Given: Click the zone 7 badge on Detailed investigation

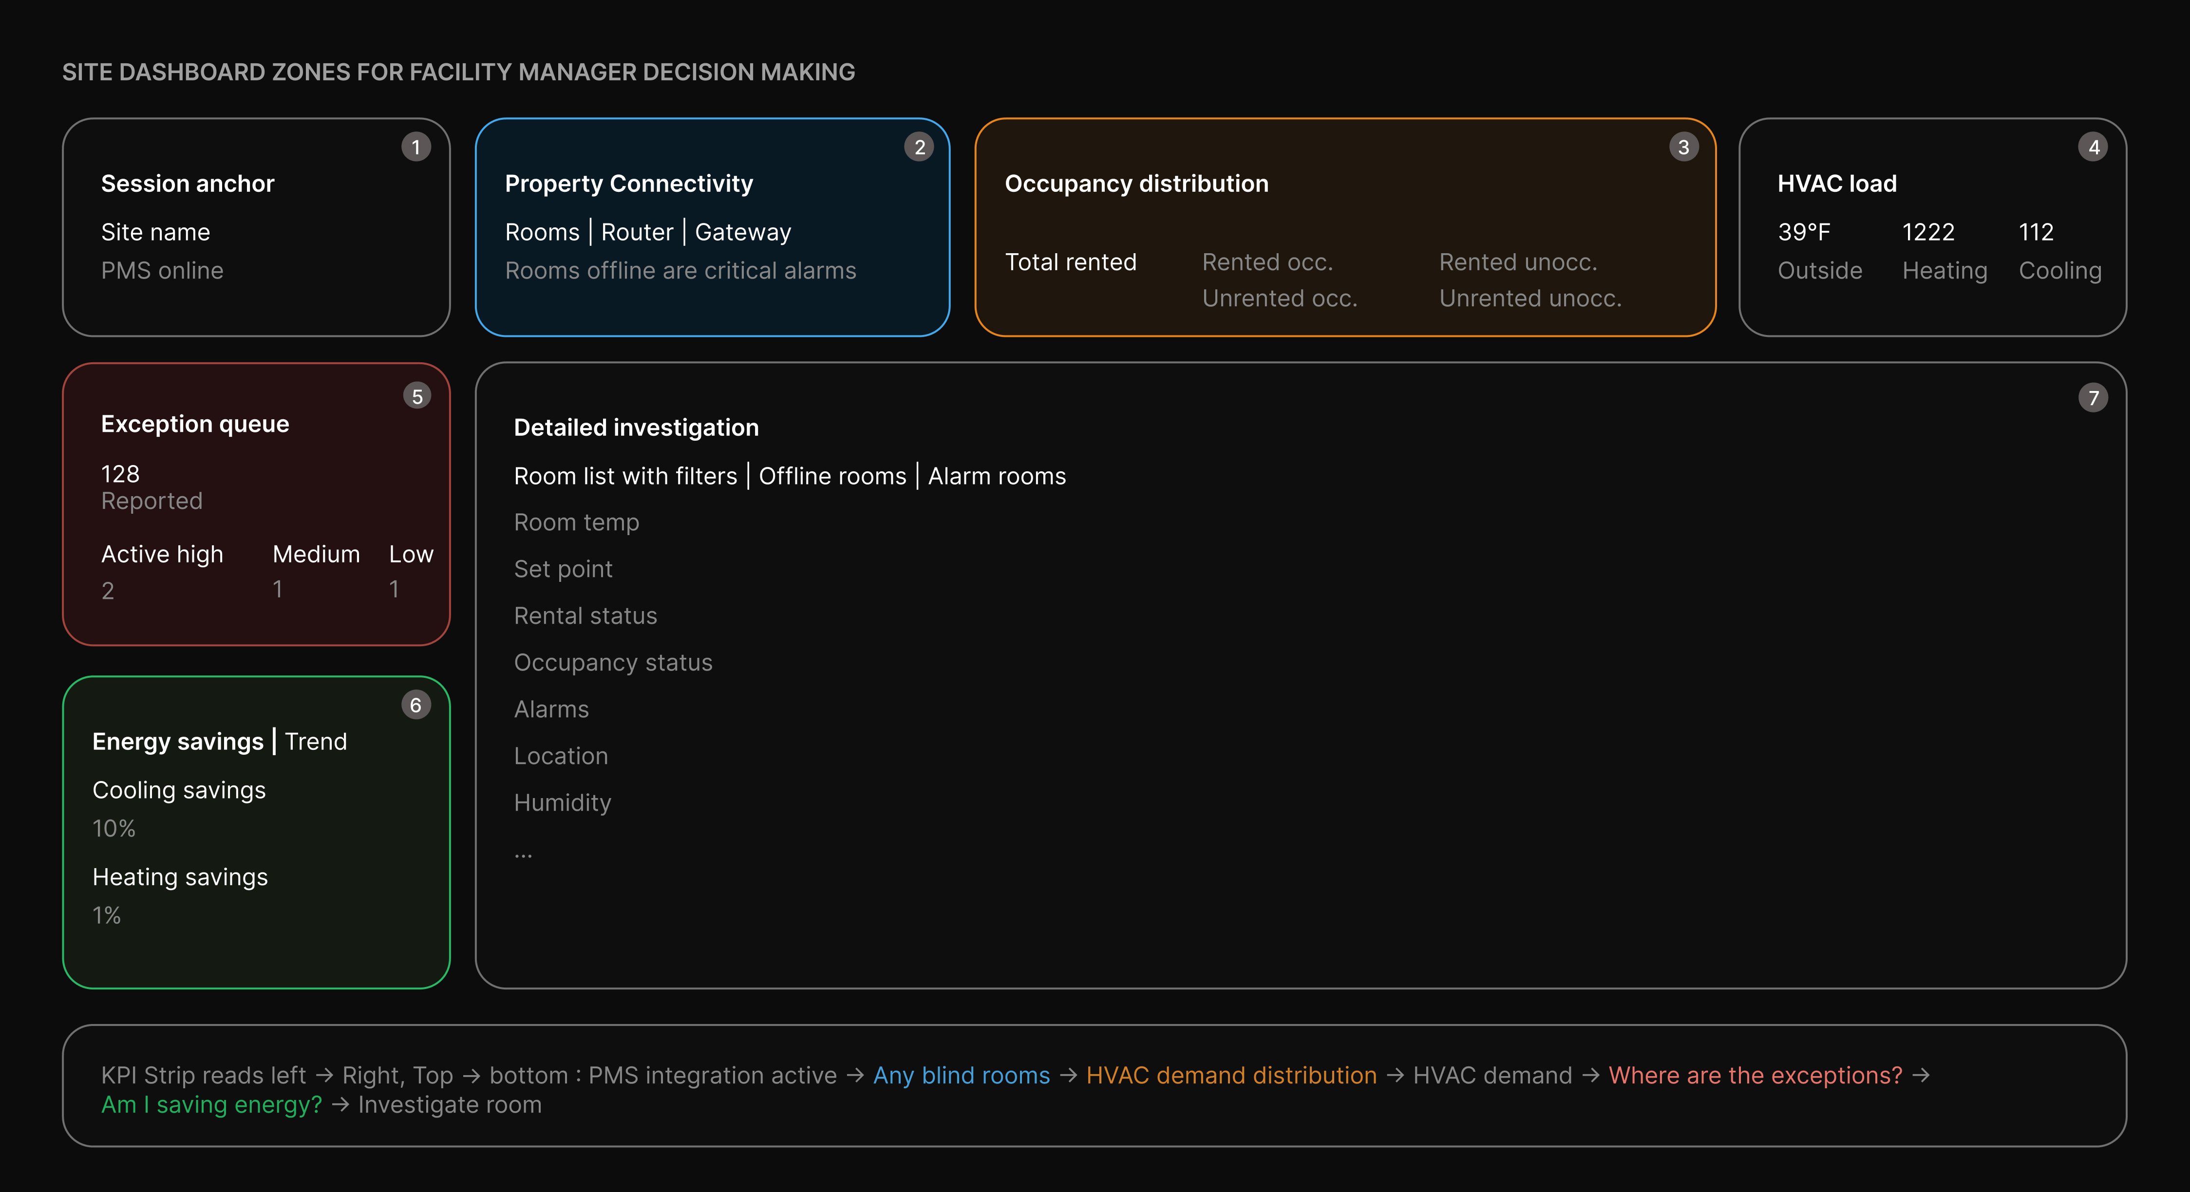Looking at the screenshot, I should tap(2093, 397).
